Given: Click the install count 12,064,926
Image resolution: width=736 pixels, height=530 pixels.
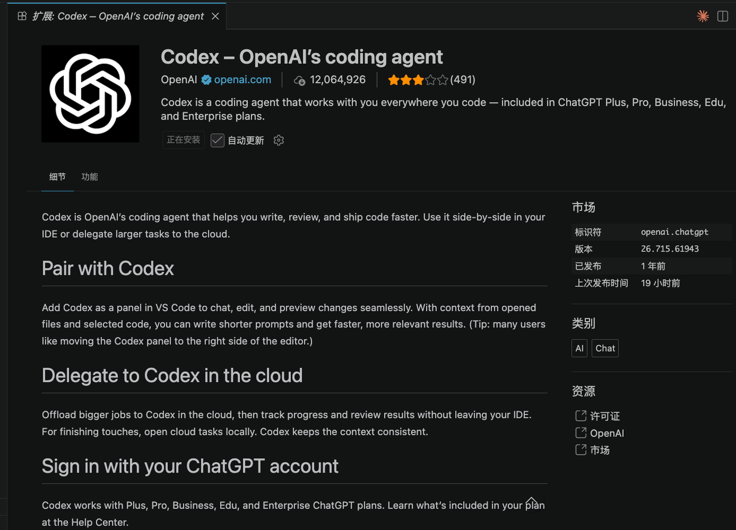Looking at the screenshot, I should 338,80.
